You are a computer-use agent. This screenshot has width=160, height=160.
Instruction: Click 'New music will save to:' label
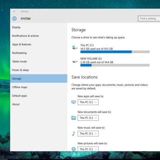91,128
